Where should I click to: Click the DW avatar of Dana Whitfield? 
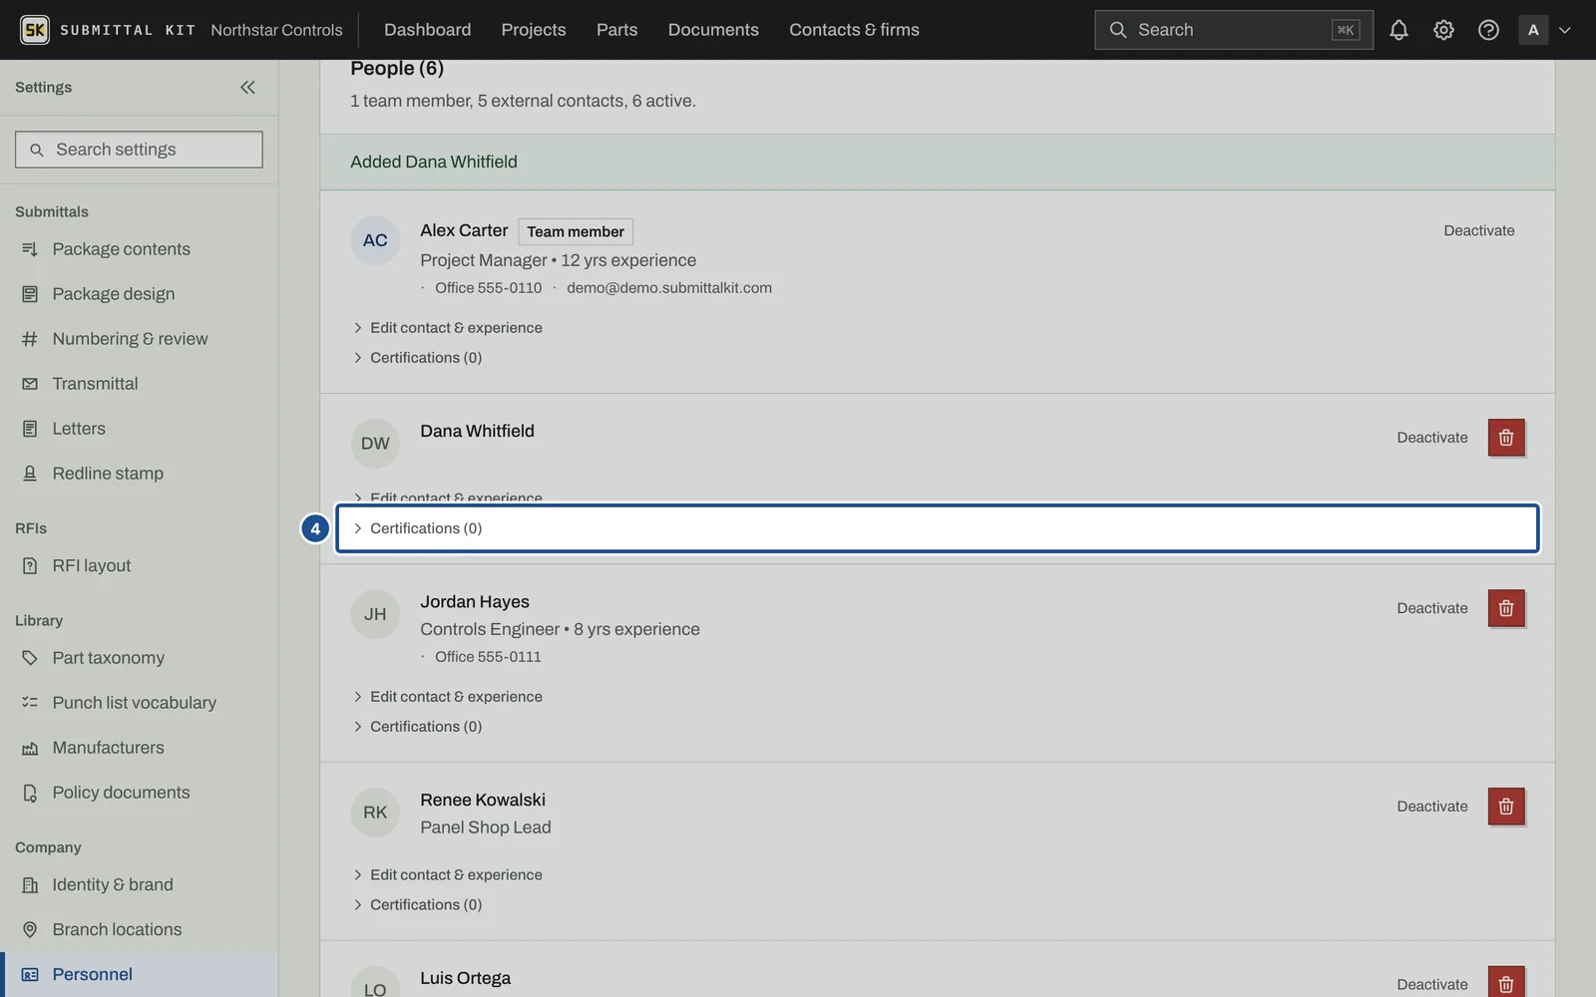pos(375,444)
